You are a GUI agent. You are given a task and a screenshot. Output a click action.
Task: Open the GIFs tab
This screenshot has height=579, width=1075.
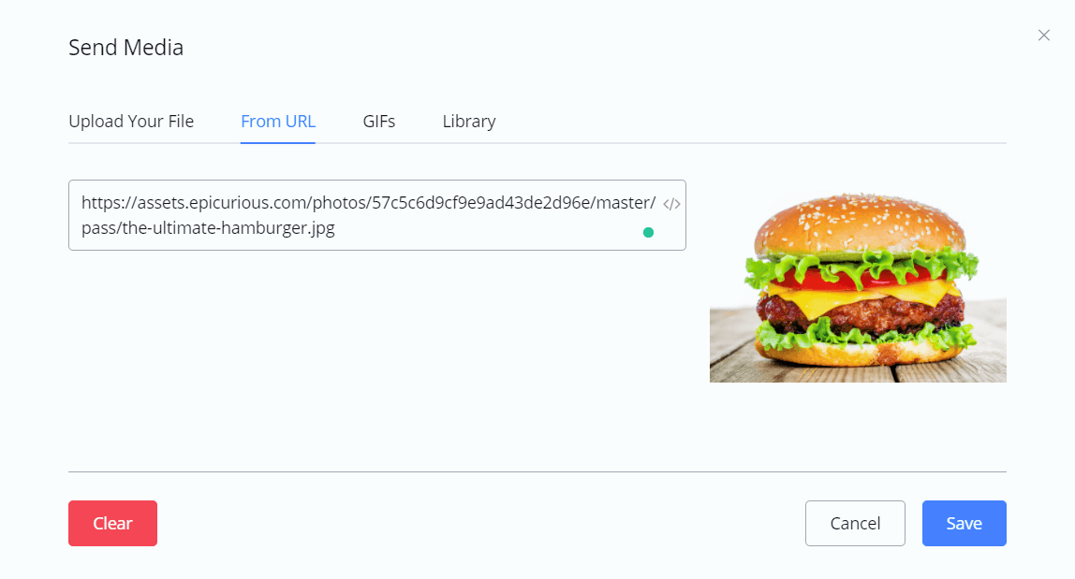[x=378, y=122]
